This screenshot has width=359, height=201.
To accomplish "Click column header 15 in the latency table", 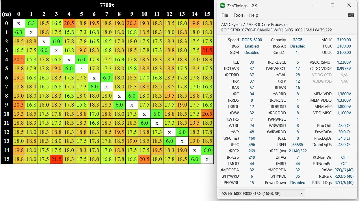I will pos(207,14).
